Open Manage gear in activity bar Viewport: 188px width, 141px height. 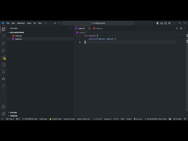[x=4, y=114]
